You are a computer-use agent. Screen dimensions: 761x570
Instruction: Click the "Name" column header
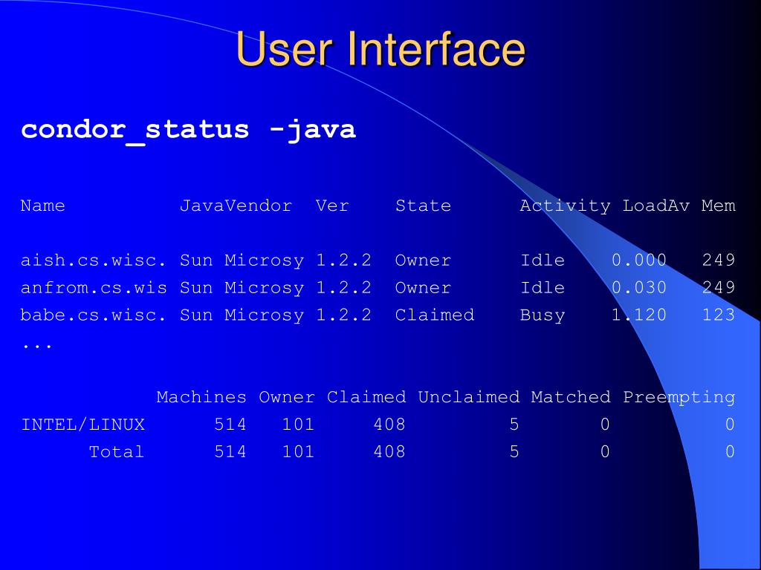pos(42,206)
